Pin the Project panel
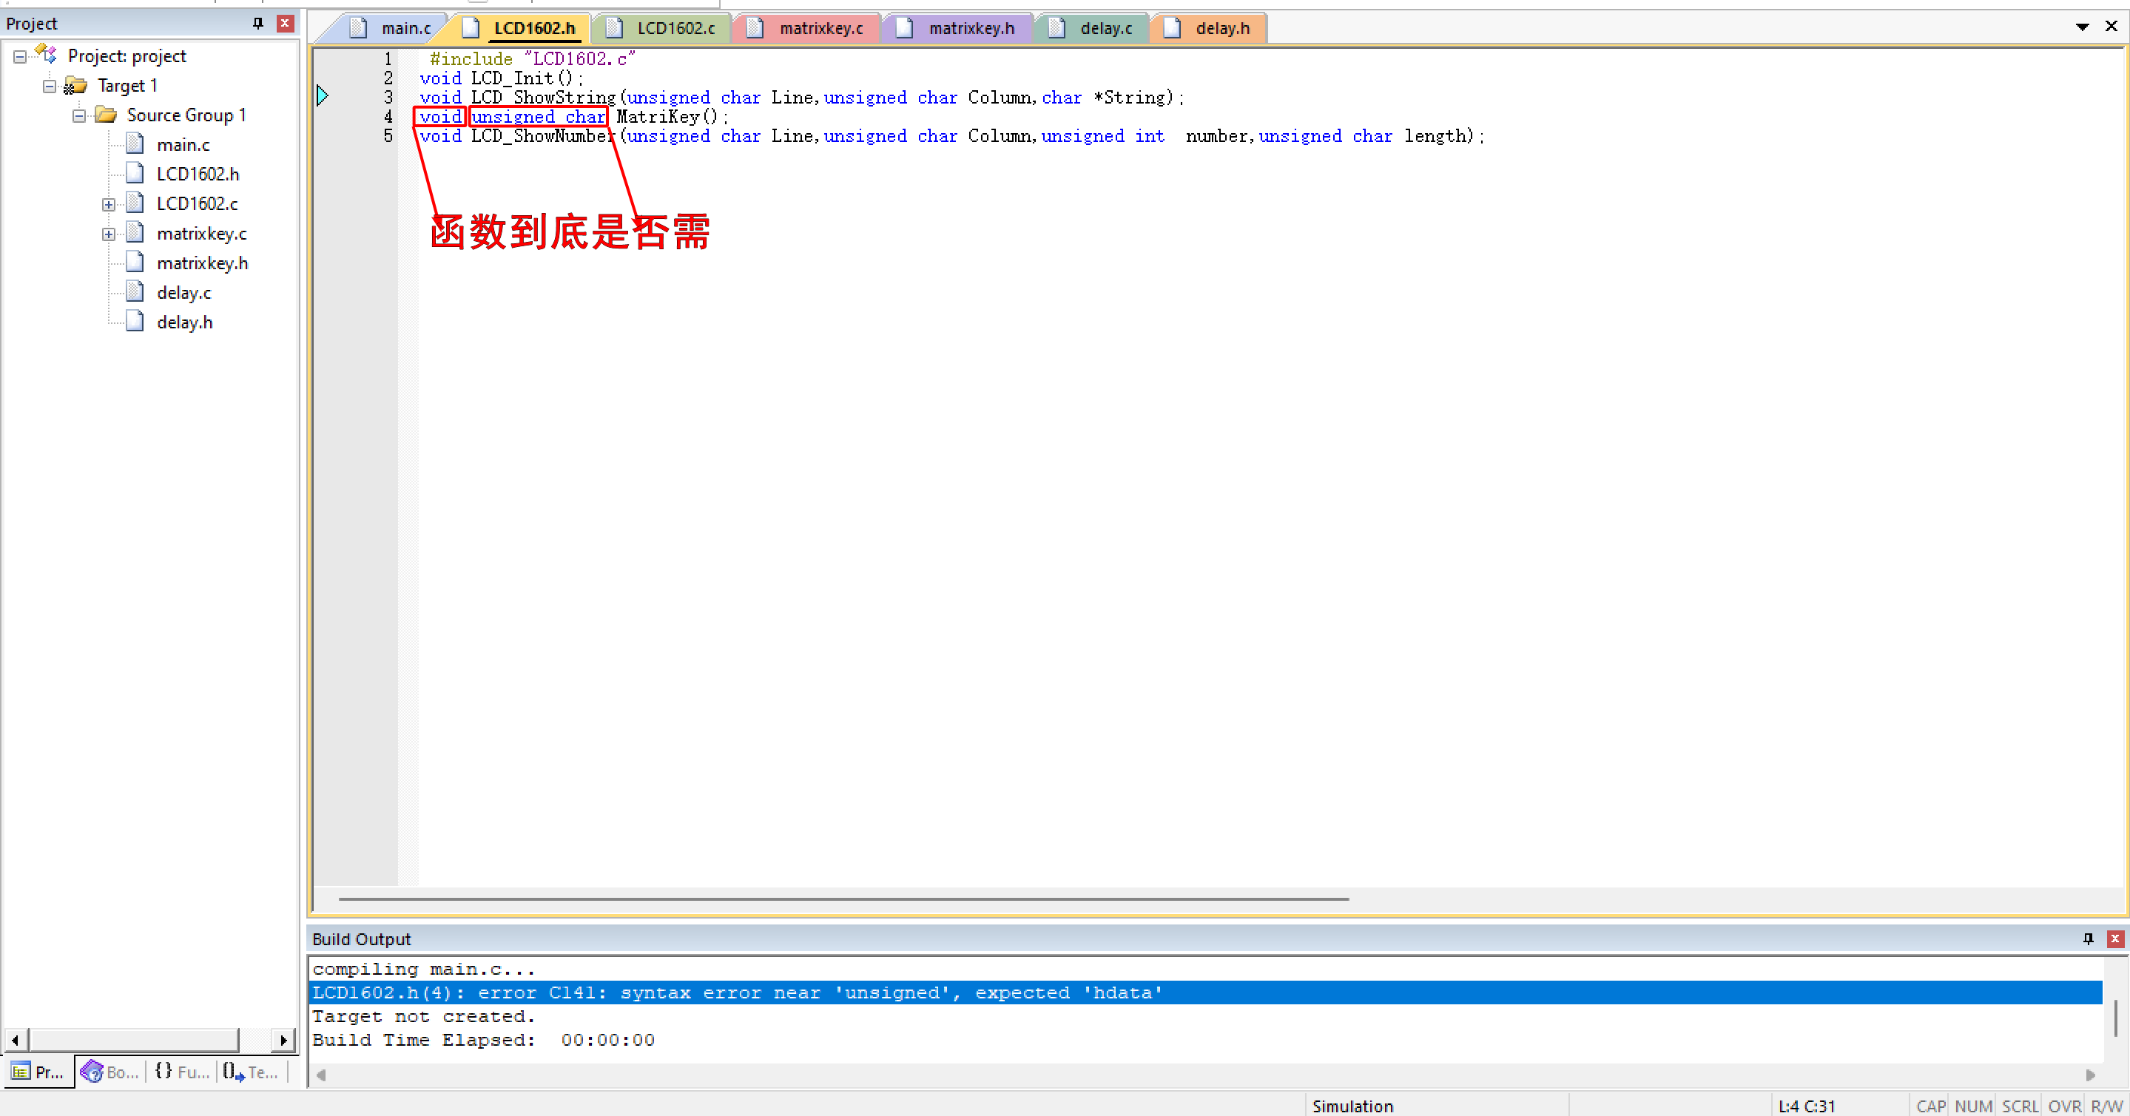The width and height of the screenshot is (2130, 1116). coord(258,23)
